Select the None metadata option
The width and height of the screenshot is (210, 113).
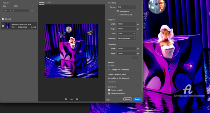pos(109,66)
